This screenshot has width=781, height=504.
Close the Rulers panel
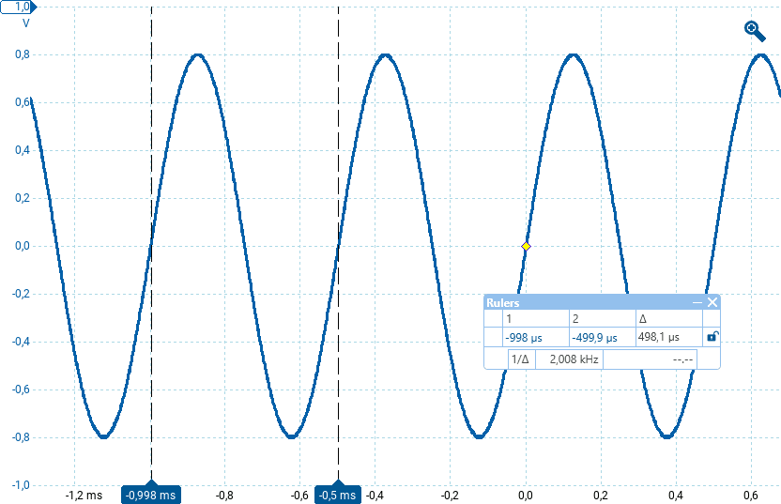pos(712,302)
